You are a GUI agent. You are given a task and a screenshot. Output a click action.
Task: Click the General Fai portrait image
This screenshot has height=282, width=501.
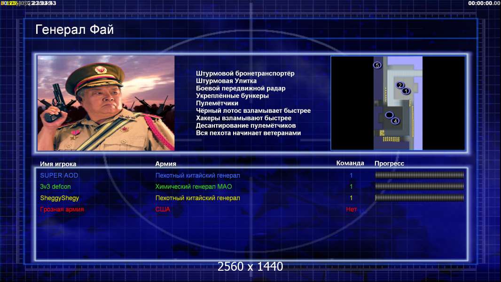coord(106,103)
